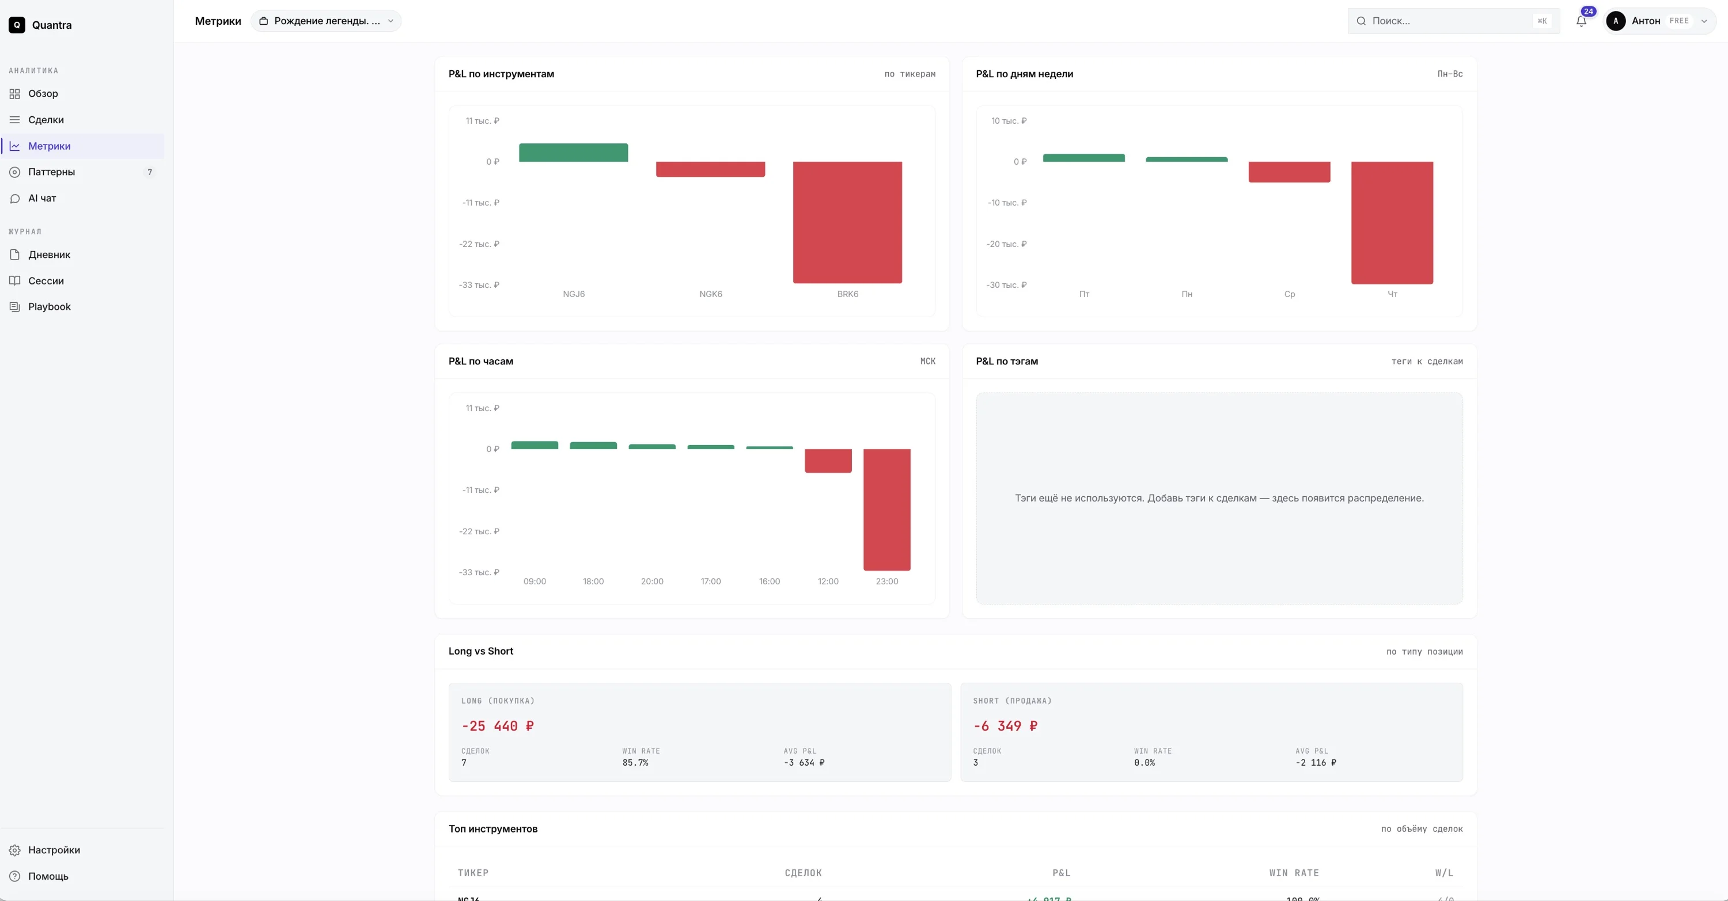Expand the Антон user account menu
The image size is (1728, 901).
[x=1659, y=21]
